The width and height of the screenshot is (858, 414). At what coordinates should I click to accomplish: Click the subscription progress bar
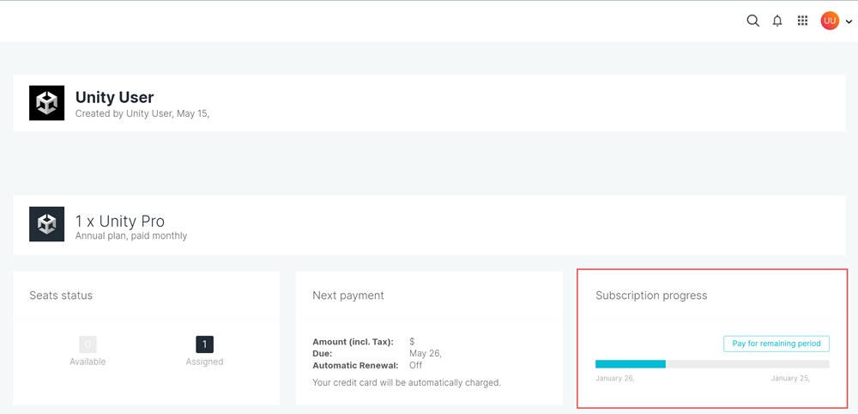point(712,363)
